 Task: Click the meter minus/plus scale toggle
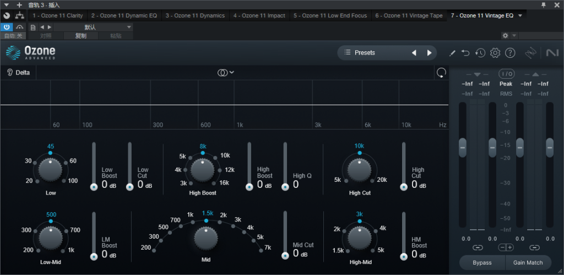(x=506, y=247)
